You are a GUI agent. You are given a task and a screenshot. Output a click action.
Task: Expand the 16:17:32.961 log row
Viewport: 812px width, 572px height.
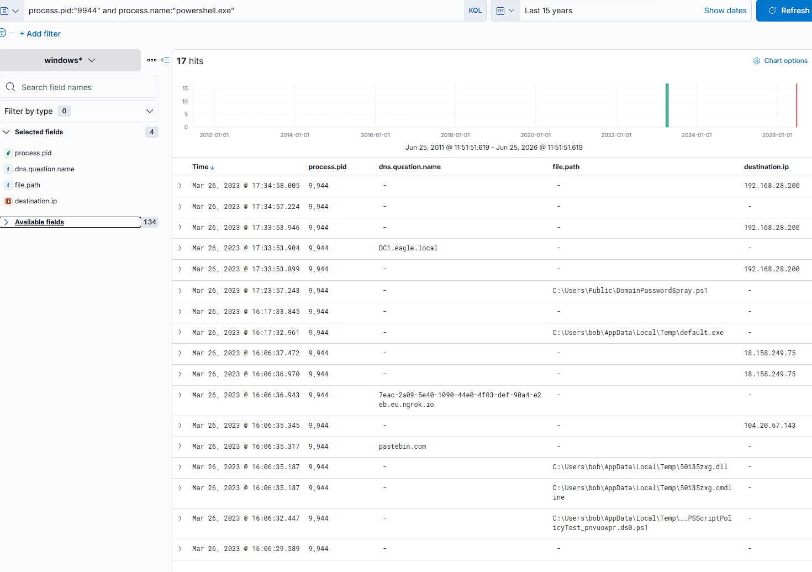point(180,333)
